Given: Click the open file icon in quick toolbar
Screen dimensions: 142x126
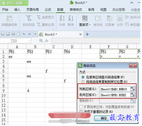Looking at the screenshot, I should (3, 34).
